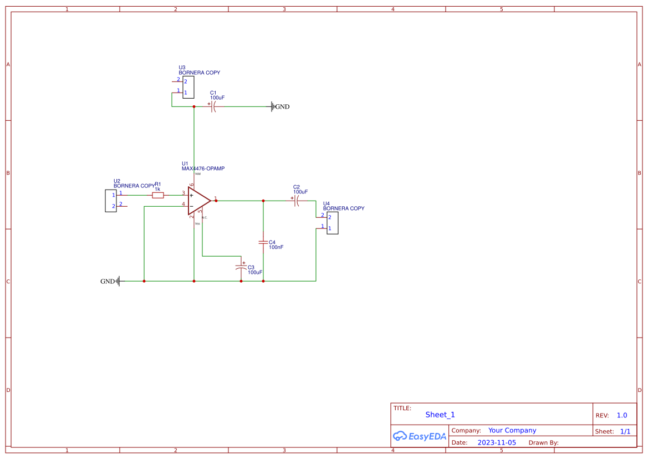Select the U3 BORNERA COPY connector box
Image resolution: width=648 pixels, height=459 pixels.
(x=188, y=87)
